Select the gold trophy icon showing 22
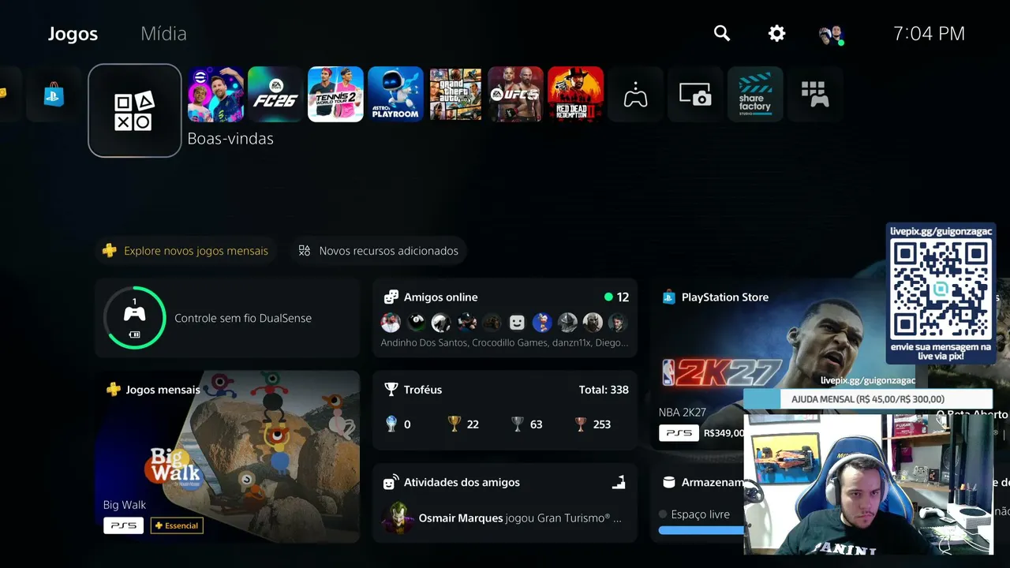Screen dimensions: 1010x568 (x=454, y=424)
